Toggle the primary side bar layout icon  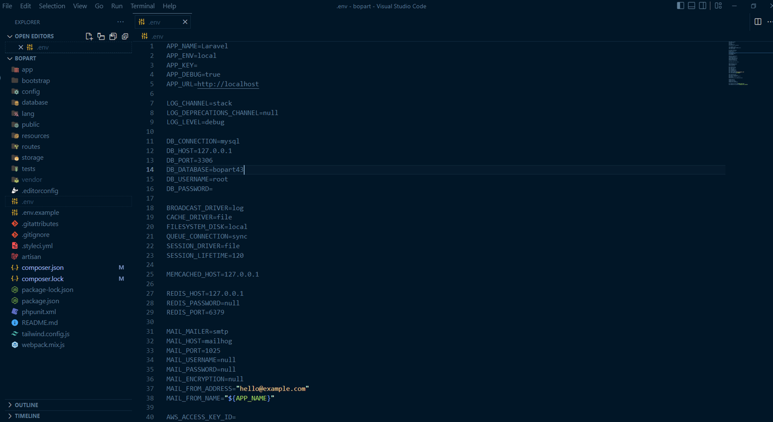[x=681, y=6]
